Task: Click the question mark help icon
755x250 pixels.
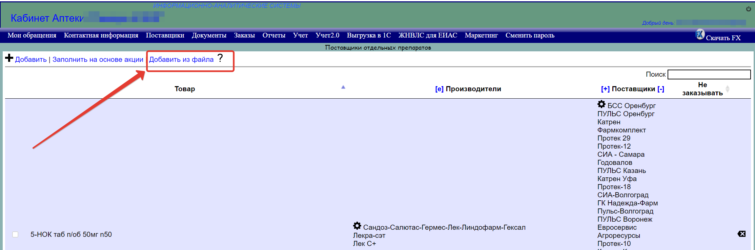Action: (x=220, y=58)
